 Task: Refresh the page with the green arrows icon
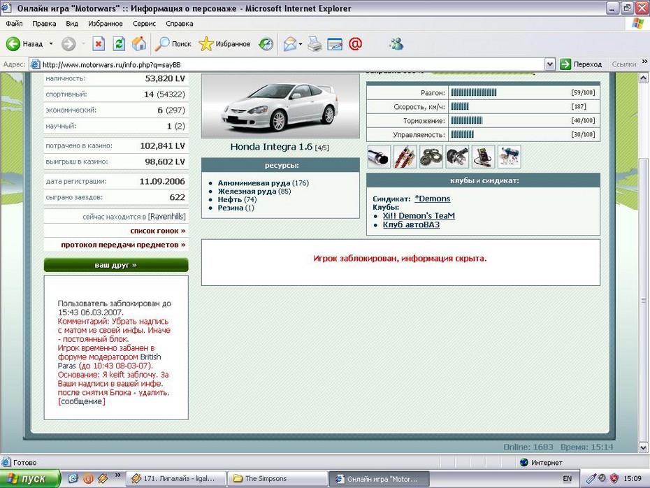[119, 43]
